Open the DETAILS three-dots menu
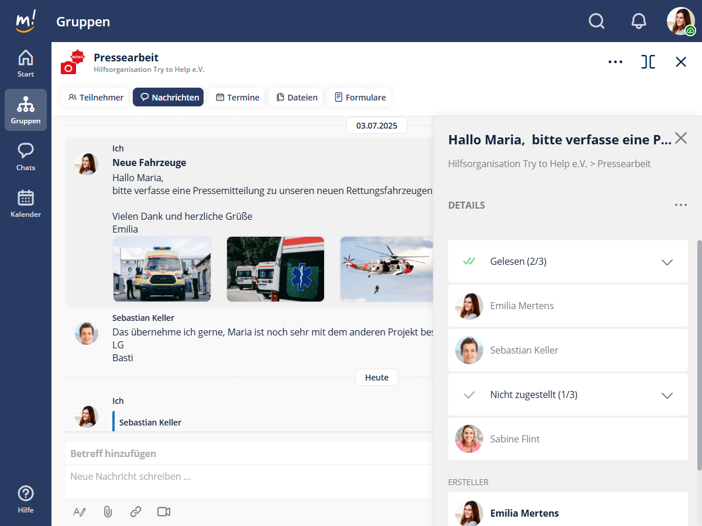This screenshot has width=702, height=526. coord(680,205)
